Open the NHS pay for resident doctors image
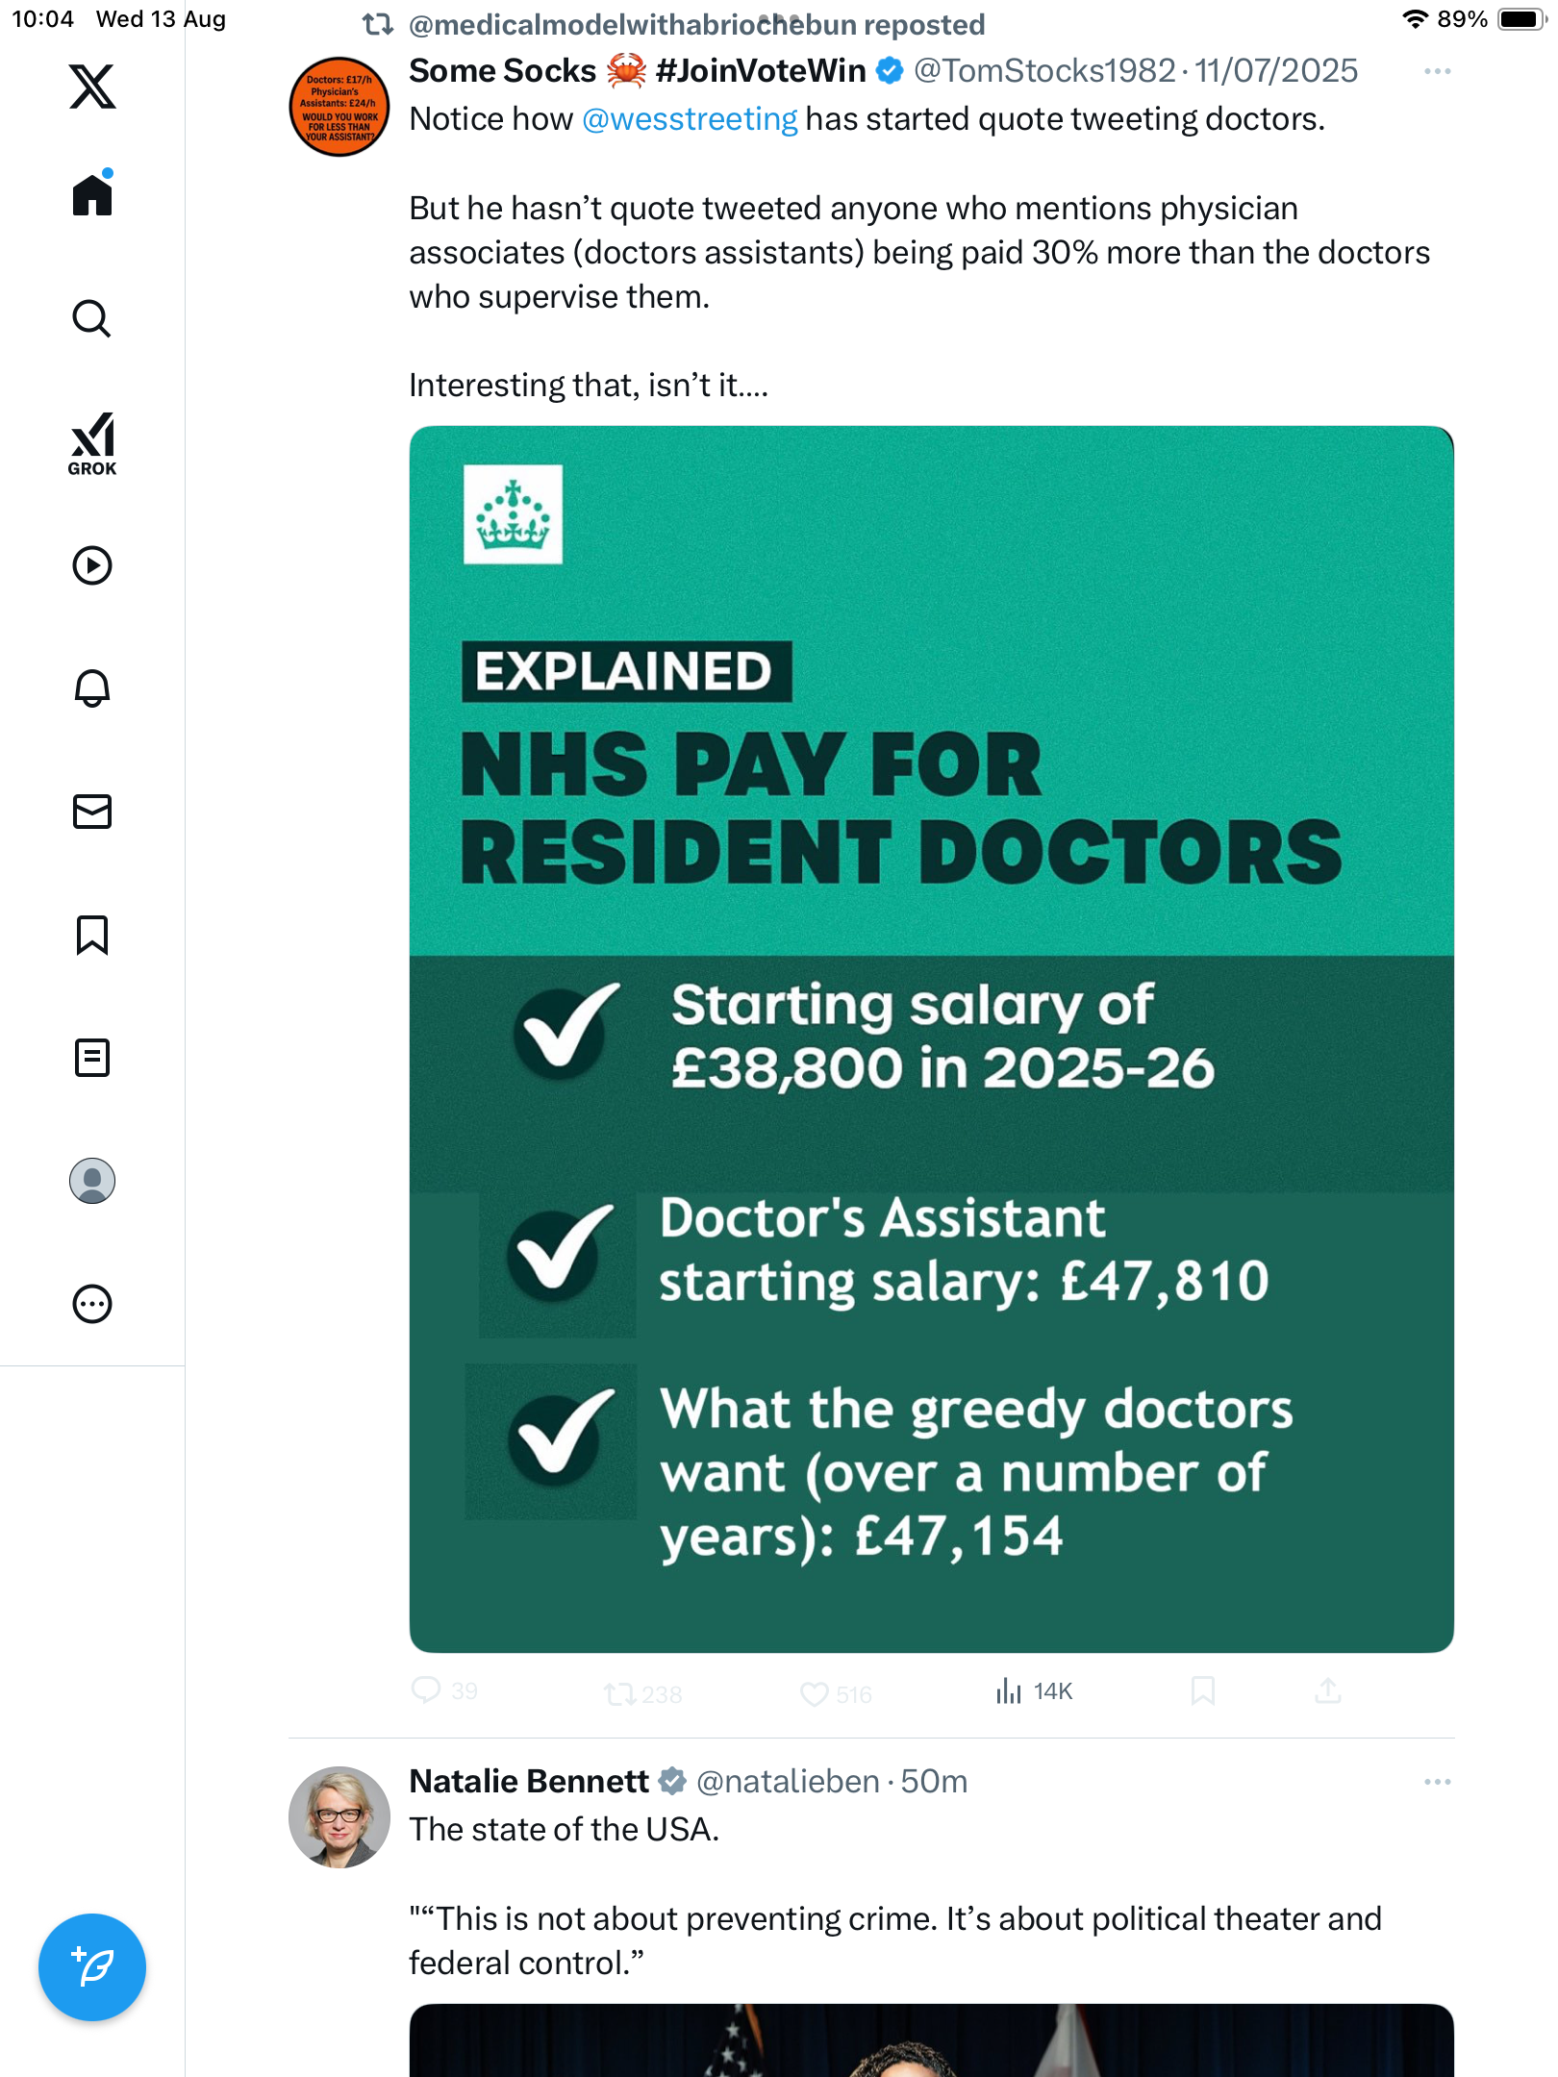This screenshot has width=1558, height=2077. tap(931, 1038)
